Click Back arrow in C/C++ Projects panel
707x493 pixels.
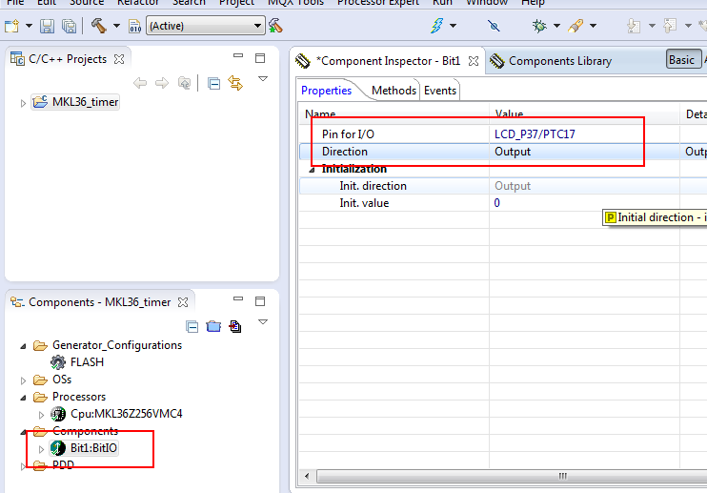pyautogui.click(x=140, y=84)
